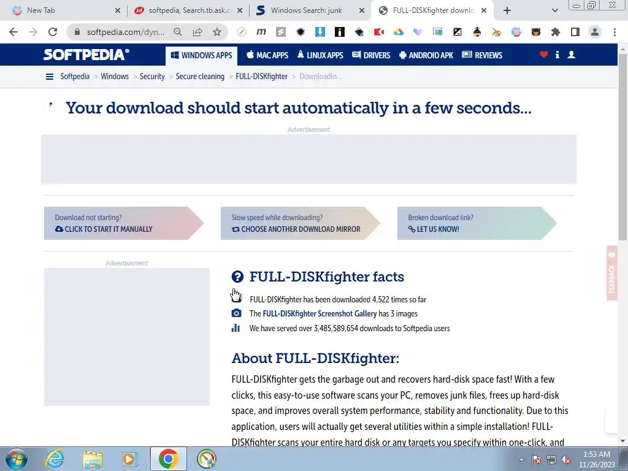The height and width of the screenshot is (471, 628).
Task: Click the colorful cloud extension icon
Action: tap(399, 32)
